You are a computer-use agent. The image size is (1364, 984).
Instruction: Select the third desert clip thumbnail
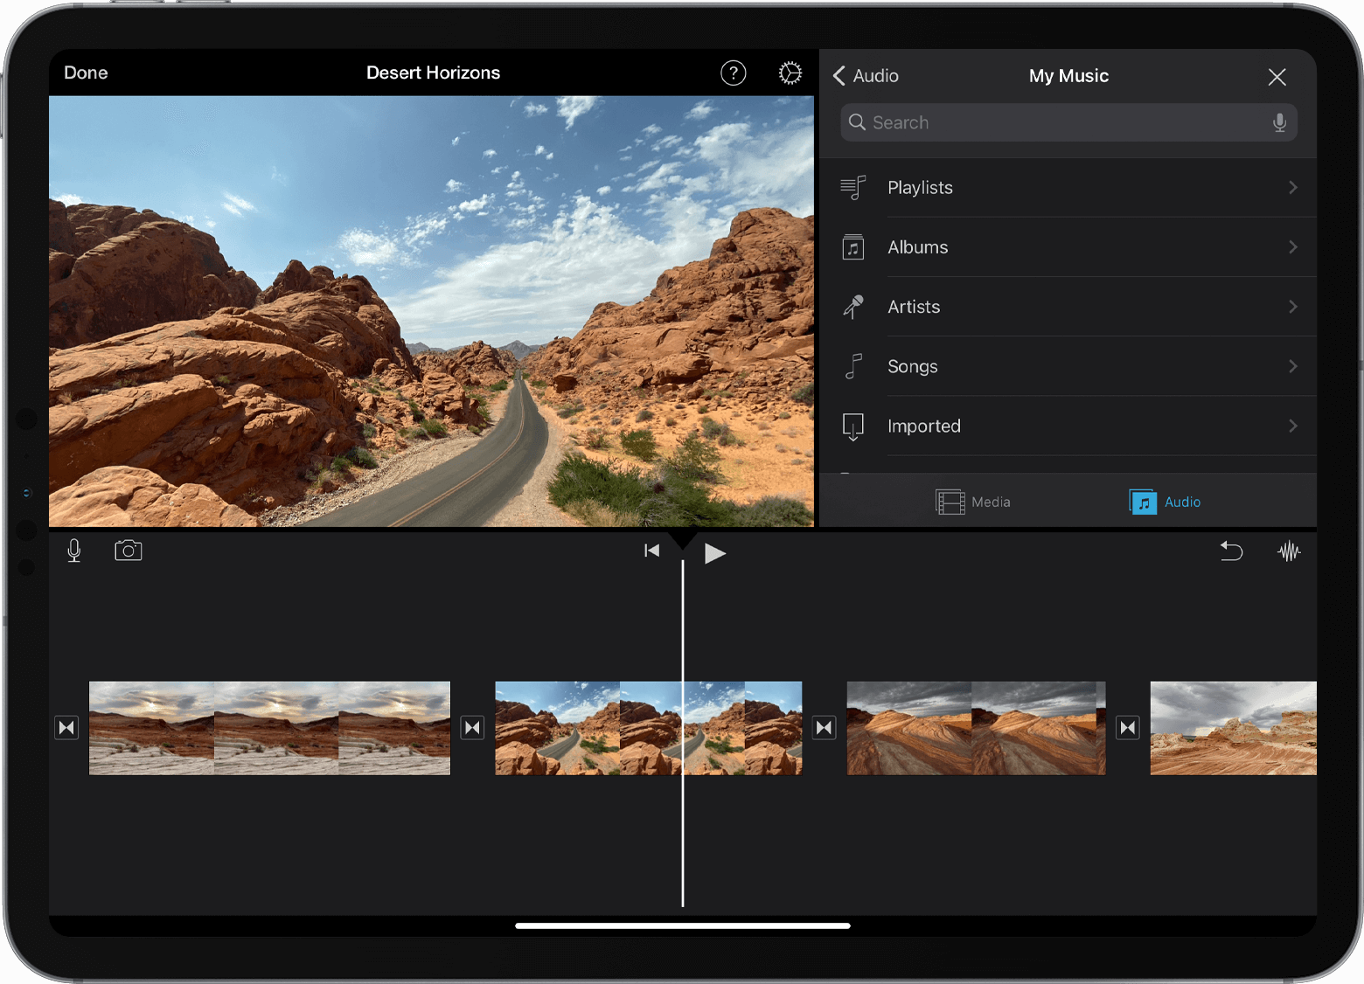click(975, 728)
